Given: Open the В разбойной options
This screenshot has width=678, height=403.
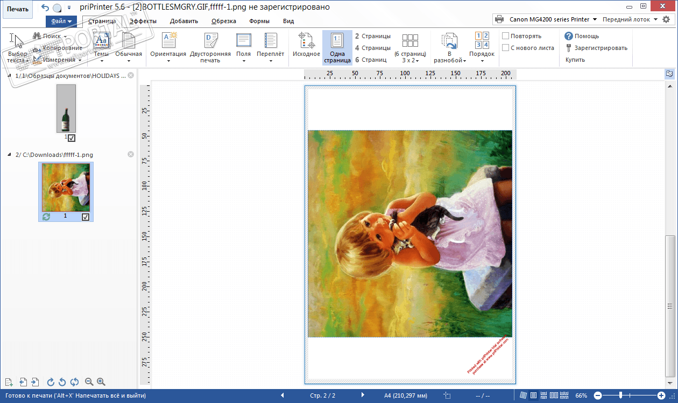Looking at the screenshot, I should click(x=449, y=48).
